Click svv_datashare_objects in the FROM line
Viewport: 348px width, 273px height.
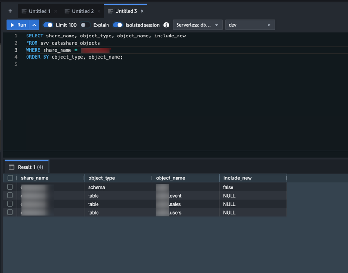pos(70,43)
